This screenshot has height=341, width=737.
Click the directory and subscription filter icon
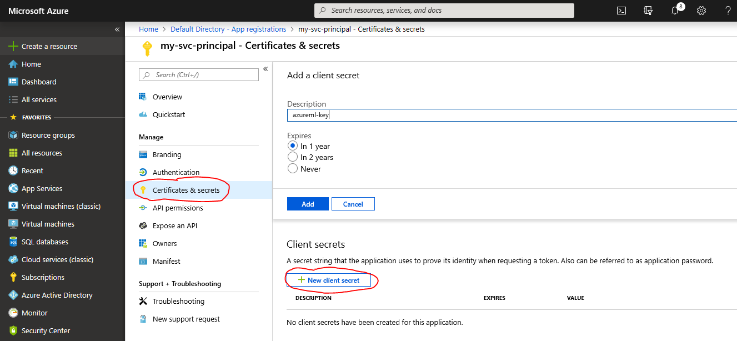(648, 11)
